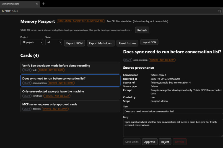Approve the selected card

click(150, 142)
